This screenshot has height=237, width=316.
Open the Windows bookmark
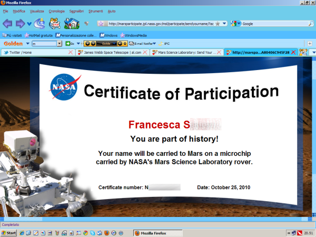click(108, 35)
